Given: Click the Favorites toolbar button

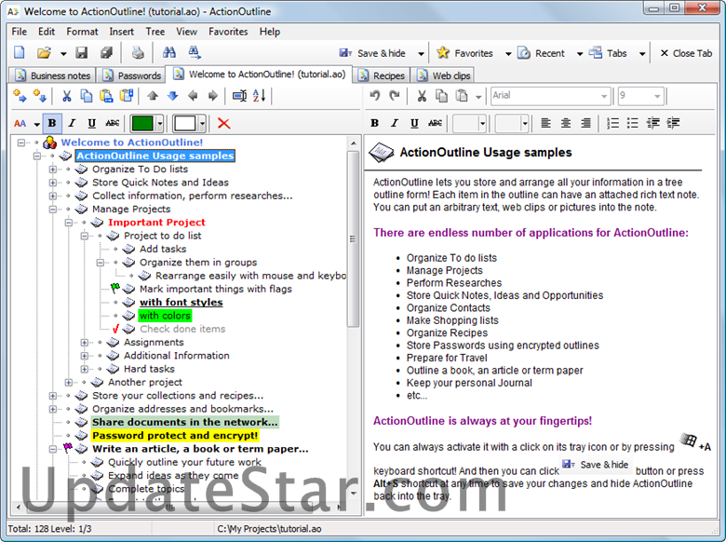Looking at the screenshot, I should pyautogui.click(x=465, y=53).
